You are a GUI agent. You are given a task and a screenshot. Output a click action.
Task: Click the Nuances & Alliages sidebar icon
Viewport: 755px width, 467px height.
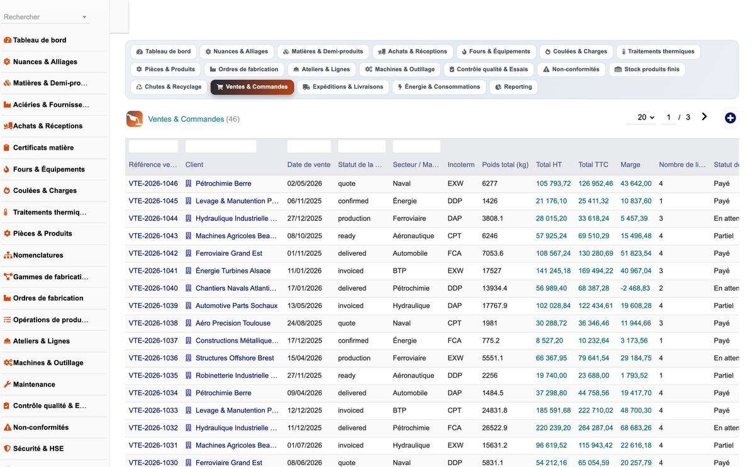point(8,62)
